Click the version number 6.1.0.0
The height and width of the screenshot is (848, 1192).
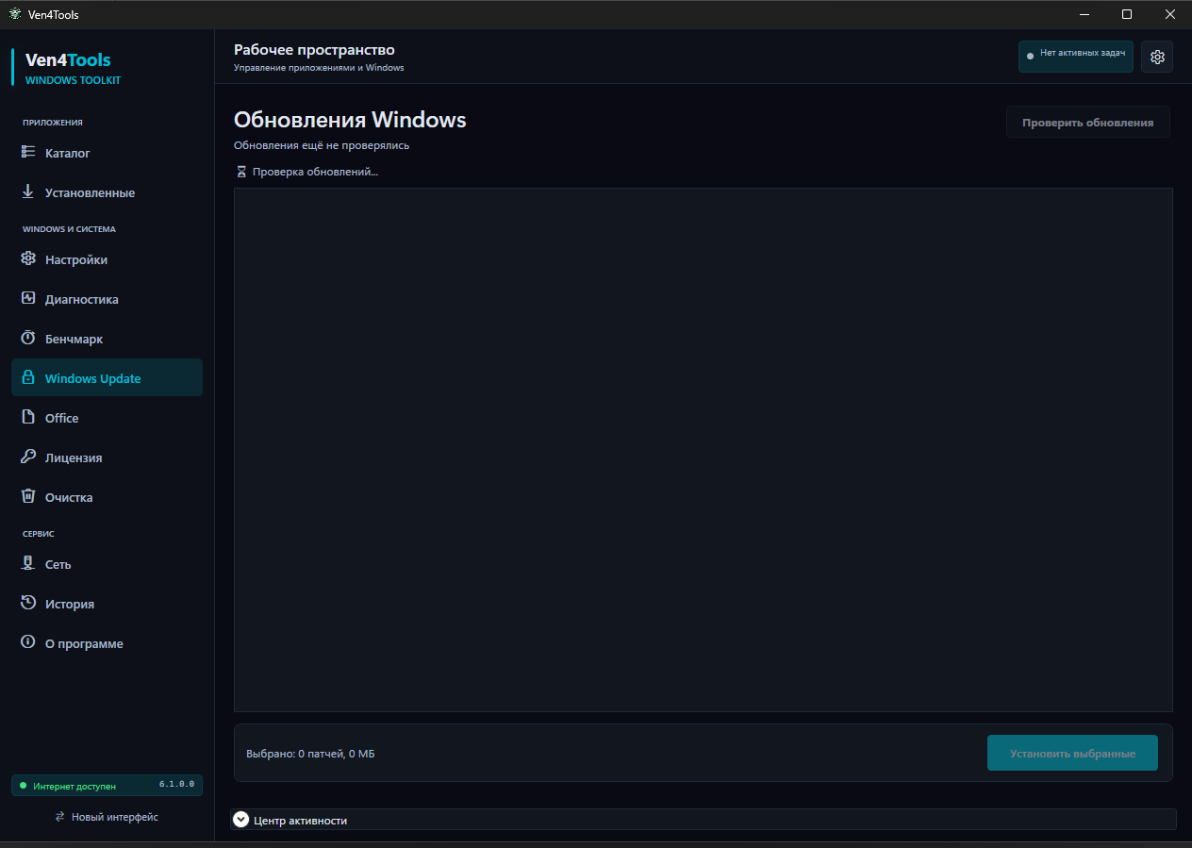tap(176, 784)
